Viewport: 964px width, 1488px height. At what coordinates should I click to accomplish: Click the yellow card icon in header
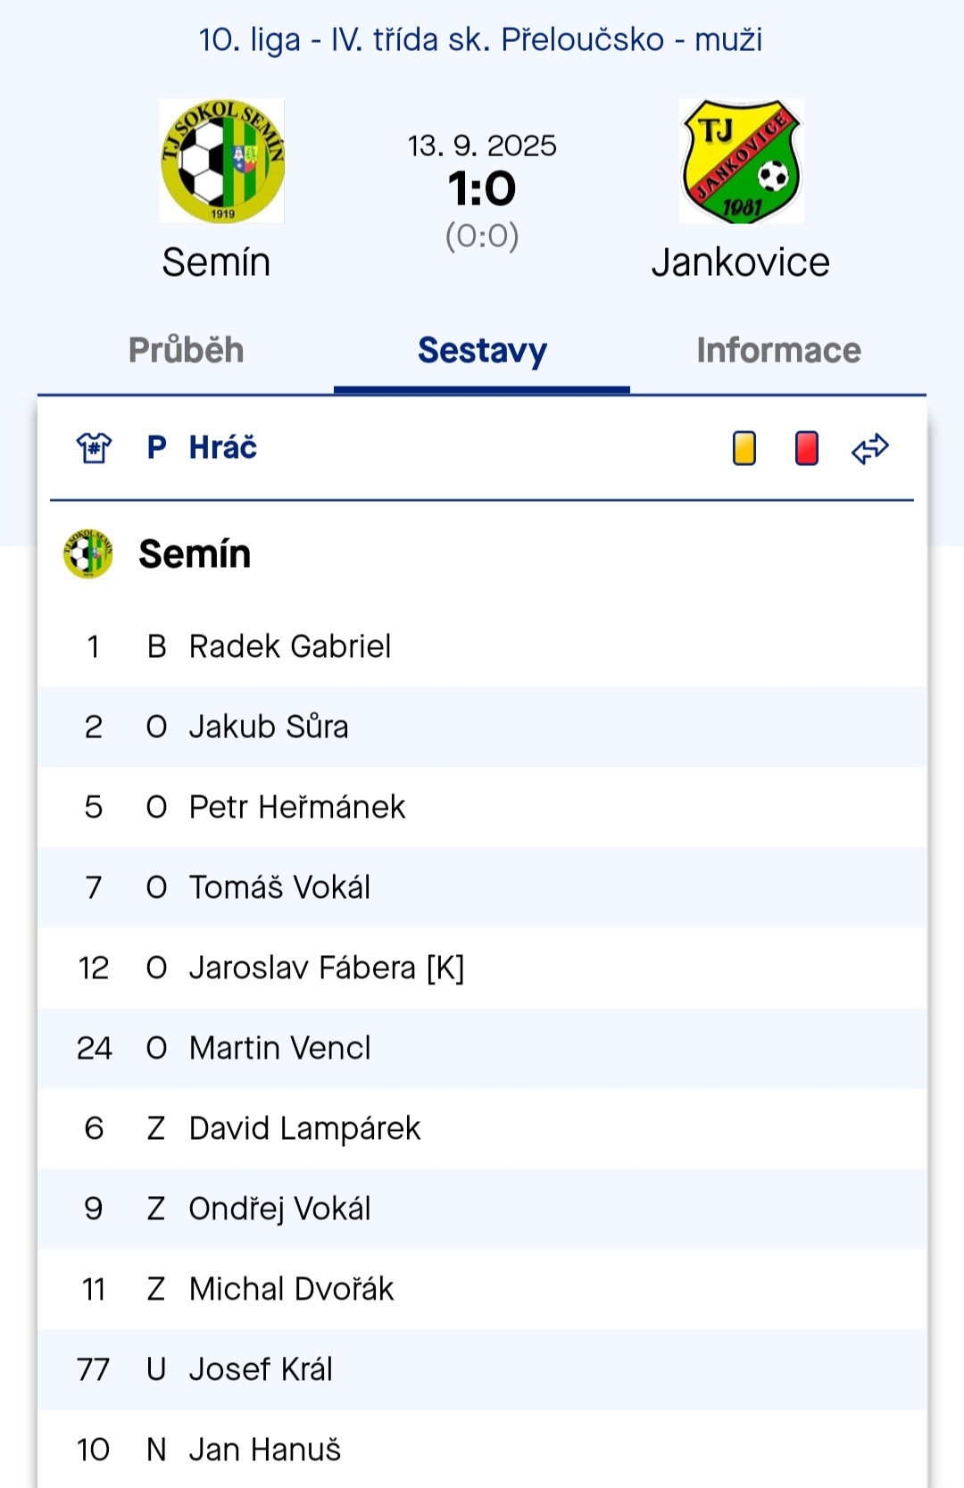tap(742, 449)
